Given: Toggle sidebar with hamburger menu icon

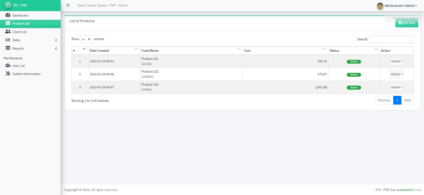Looking at the screenshot, I should [x=68, y=5].
